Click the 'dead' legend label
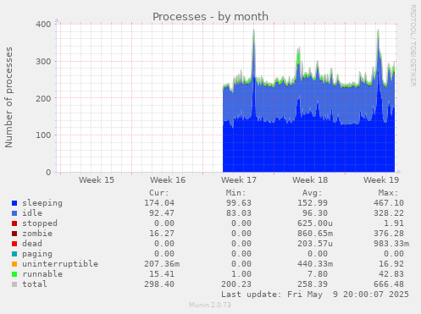Viewport: 421px width, 314px height. coord(32,244)
